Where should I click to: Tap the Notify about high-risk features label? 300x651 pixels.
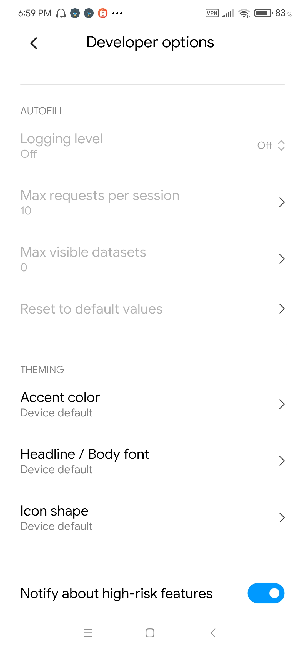pos(117,593)
